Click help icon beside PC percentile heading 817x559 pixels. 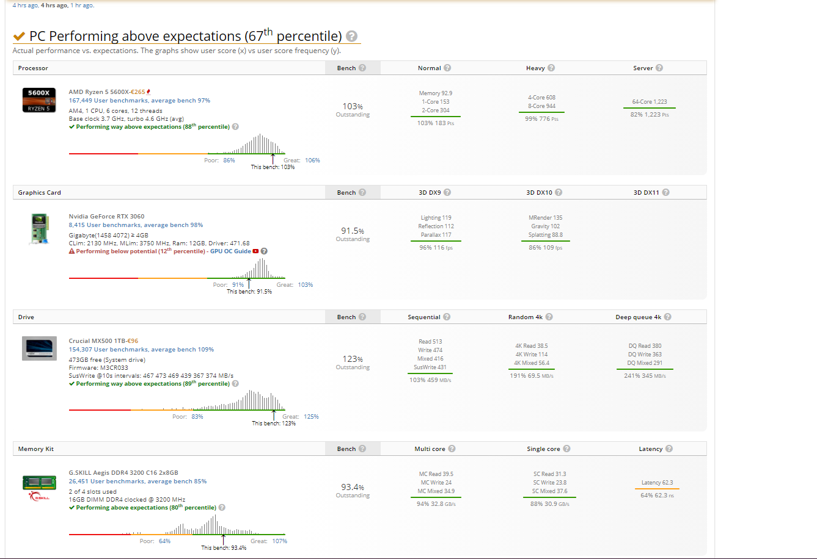coord(352,36)
